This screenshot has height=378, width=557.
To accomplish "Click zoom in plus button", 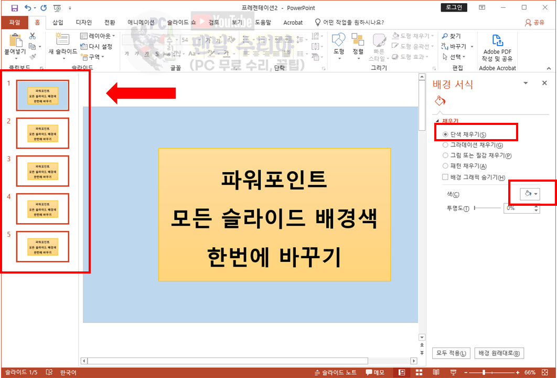I will 518,372.
